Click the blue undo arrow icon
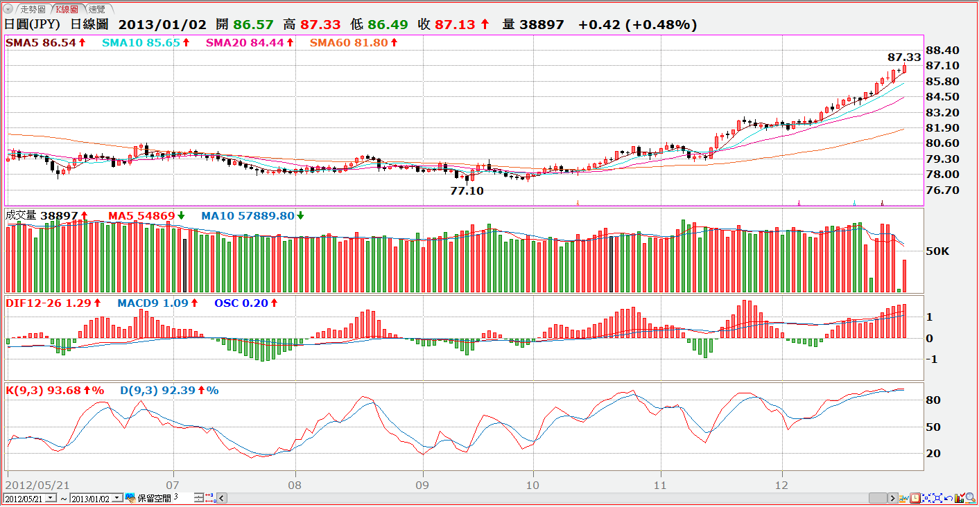Screen dimensions: 979x507 pos(948,498)
